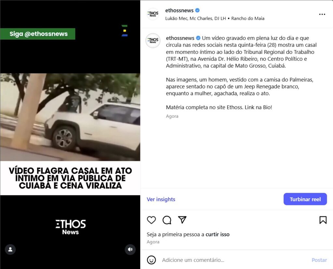Mute the reel audio speaker icon
The width and height of the screenshot is (333, 269).
point(130,249)
